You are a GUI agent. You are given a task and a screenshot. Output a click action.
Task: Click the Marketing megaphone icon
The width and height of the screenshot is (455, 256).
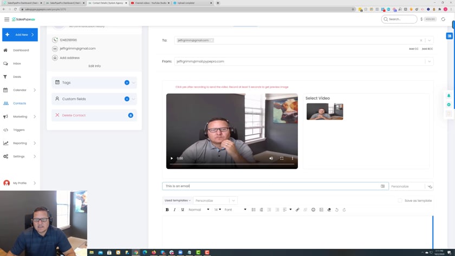tap(5, 116)
